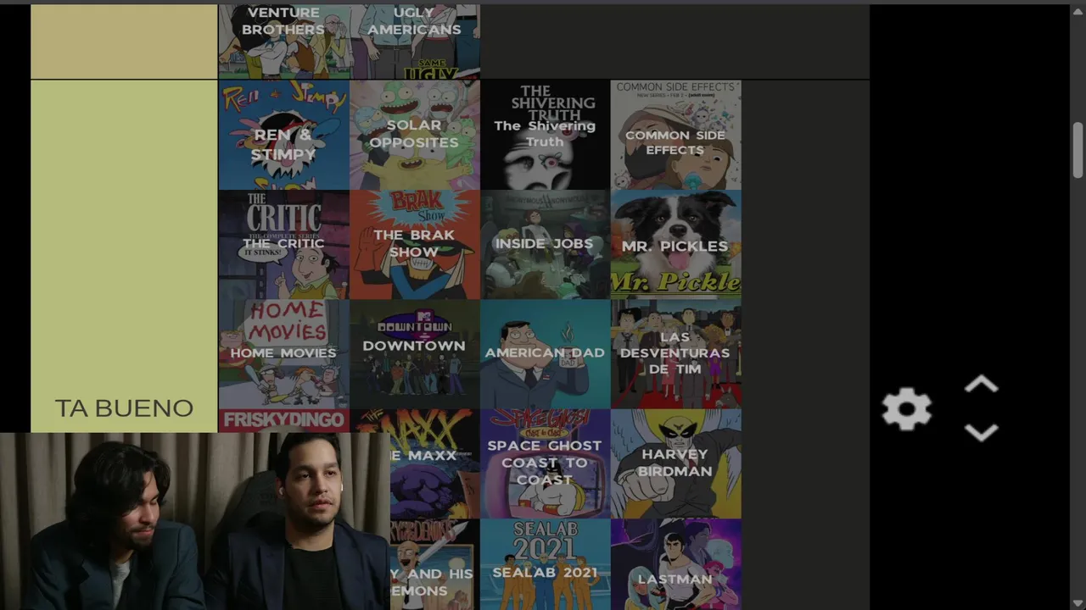The height and width of the screenshot is (610, 1086).
Task: Select the Space Ghost Coast to Coast tile
Action: click(x=545, y=463)
